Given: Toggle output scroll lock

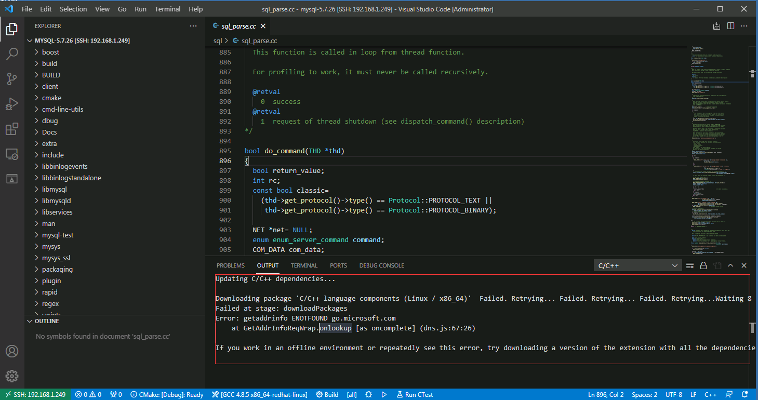Looking at the screenshot, I should tap(703, 265).
